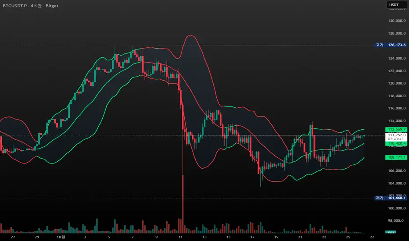Click the BTCUSDT.P symbol title
This screenshot has width=409, height=241.
tap(14, 6)
